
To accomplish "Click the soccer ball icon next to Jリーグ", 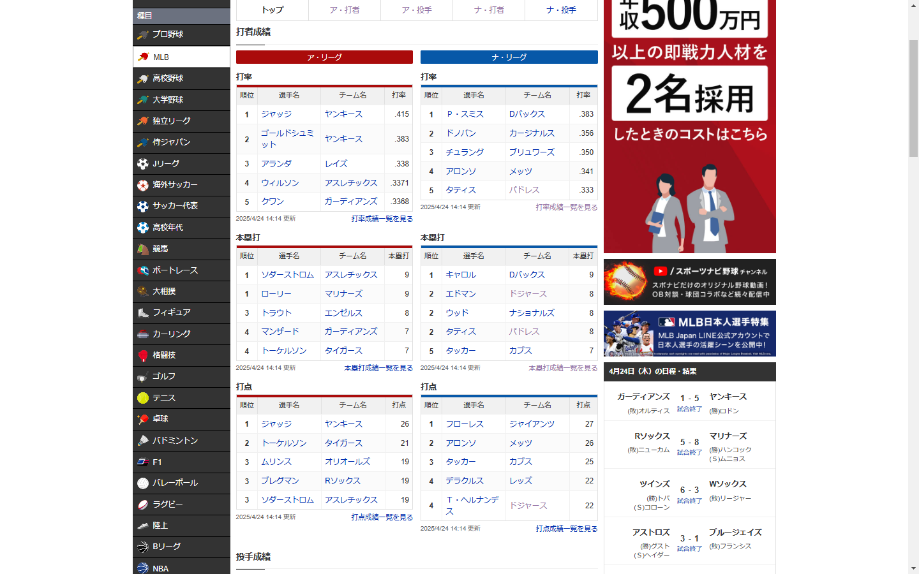I will tap(143, 164).
